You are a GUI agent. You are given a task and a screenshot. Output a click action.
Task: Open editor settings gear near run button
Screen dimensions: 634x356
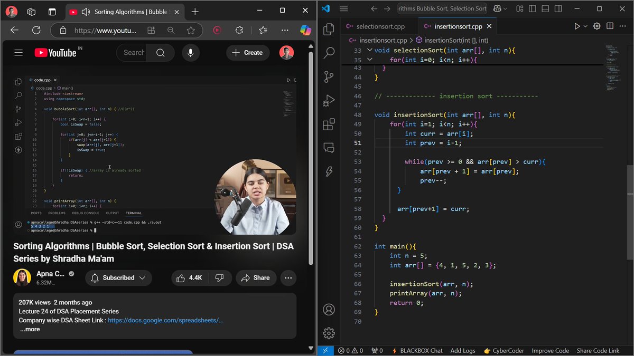pos(597,26)
